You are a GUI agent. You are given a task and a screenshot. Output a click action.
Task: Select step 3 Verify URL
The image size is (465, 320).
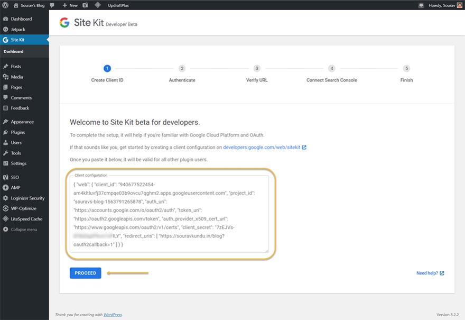pos(257,74)
